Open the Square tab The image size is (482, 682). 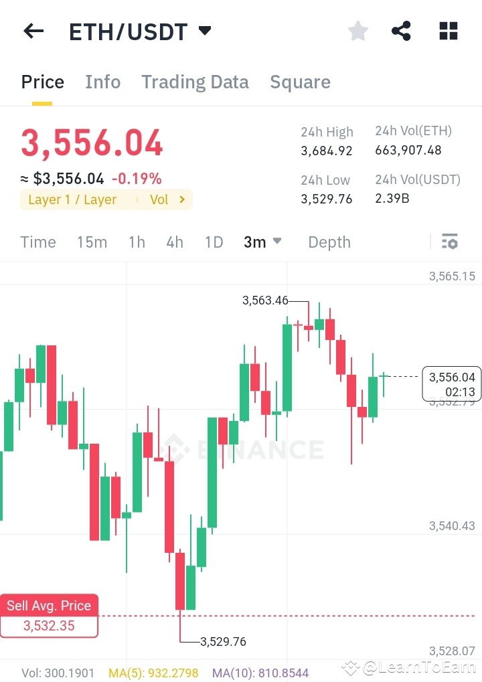(x=300, y=82)
